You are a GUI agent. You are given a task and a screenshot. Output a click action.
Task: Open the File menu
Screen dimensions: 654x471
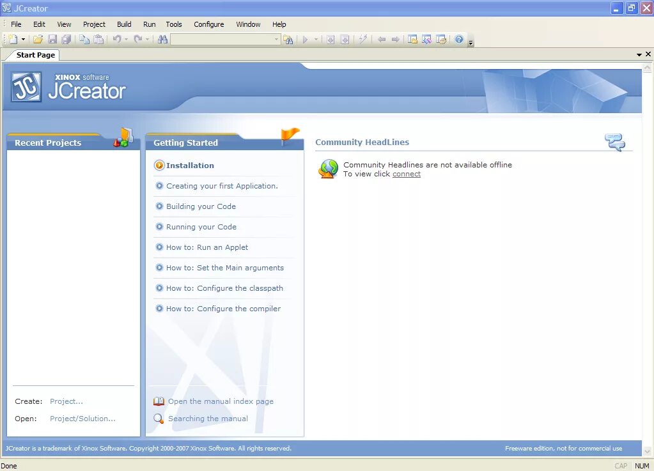click(16, 24)
